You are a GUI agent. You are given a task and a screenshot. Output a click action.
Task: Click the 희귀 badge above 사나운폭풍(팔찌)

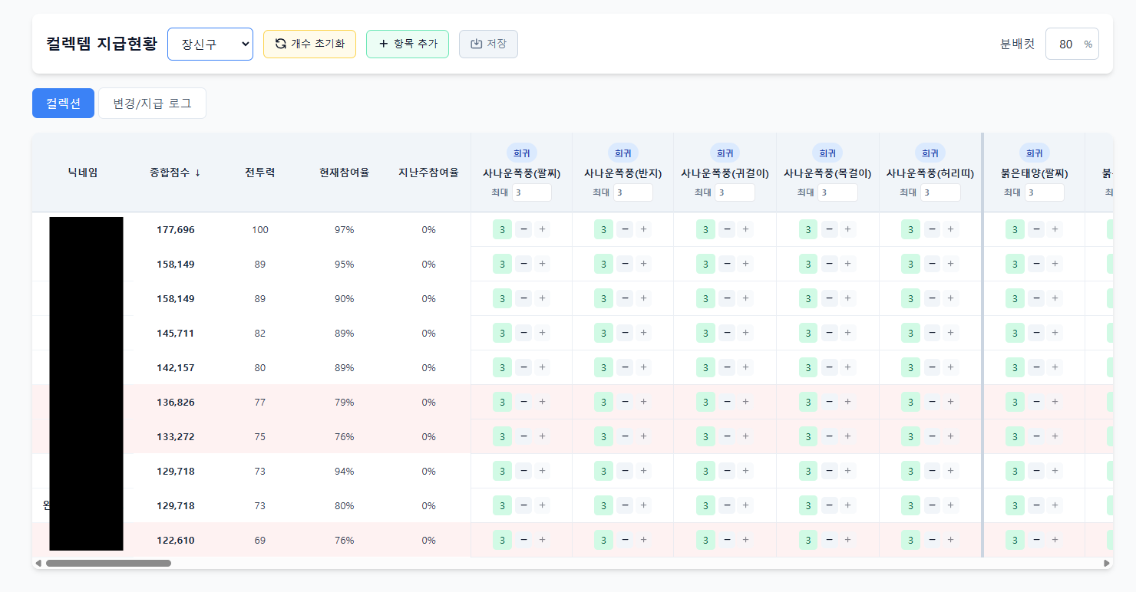pos(521,153)
